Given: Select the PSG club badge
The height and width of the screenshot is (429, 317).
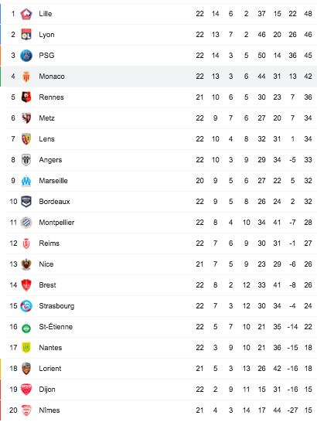Looking at the screenshot, I should (x=26, y=56).
